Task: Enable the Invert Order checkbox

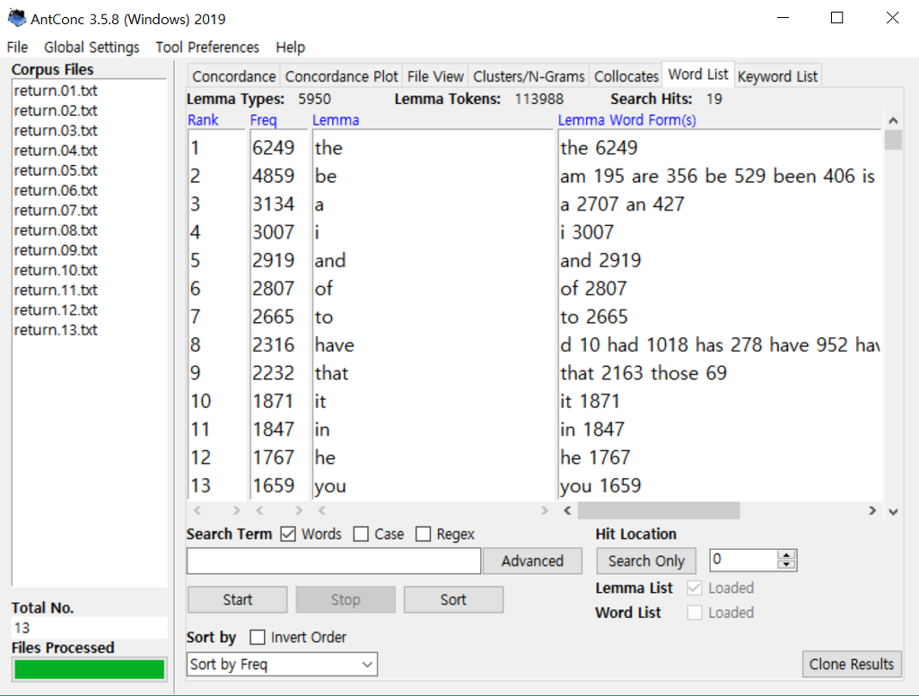Action: pos(258,637)
